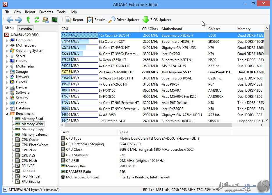Screen dimensions: 272x195
Task: Expand the Motherboard tree node
Action: pyautogui.click(x=7, y=46)
